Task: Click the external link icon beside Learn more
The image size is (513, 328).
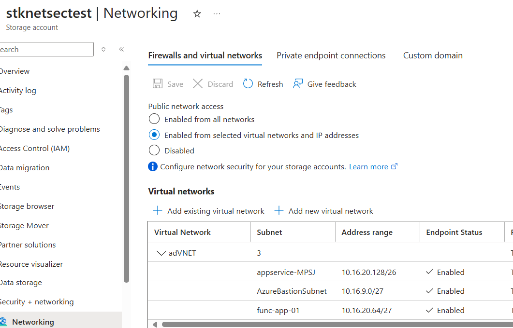Action: (394, 166)
